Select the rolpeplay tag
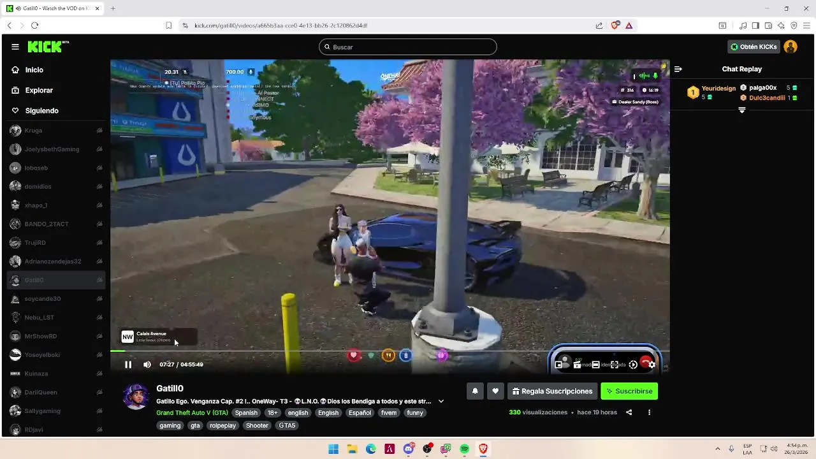 pos(222,426)
